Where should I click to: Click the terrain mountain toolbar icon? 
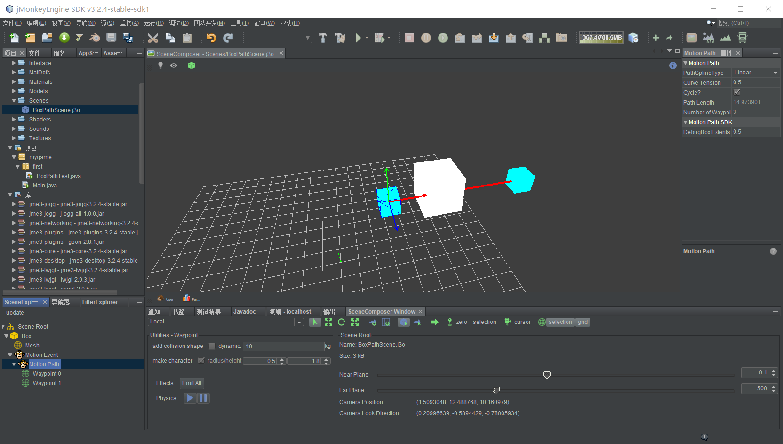point(726,38)
